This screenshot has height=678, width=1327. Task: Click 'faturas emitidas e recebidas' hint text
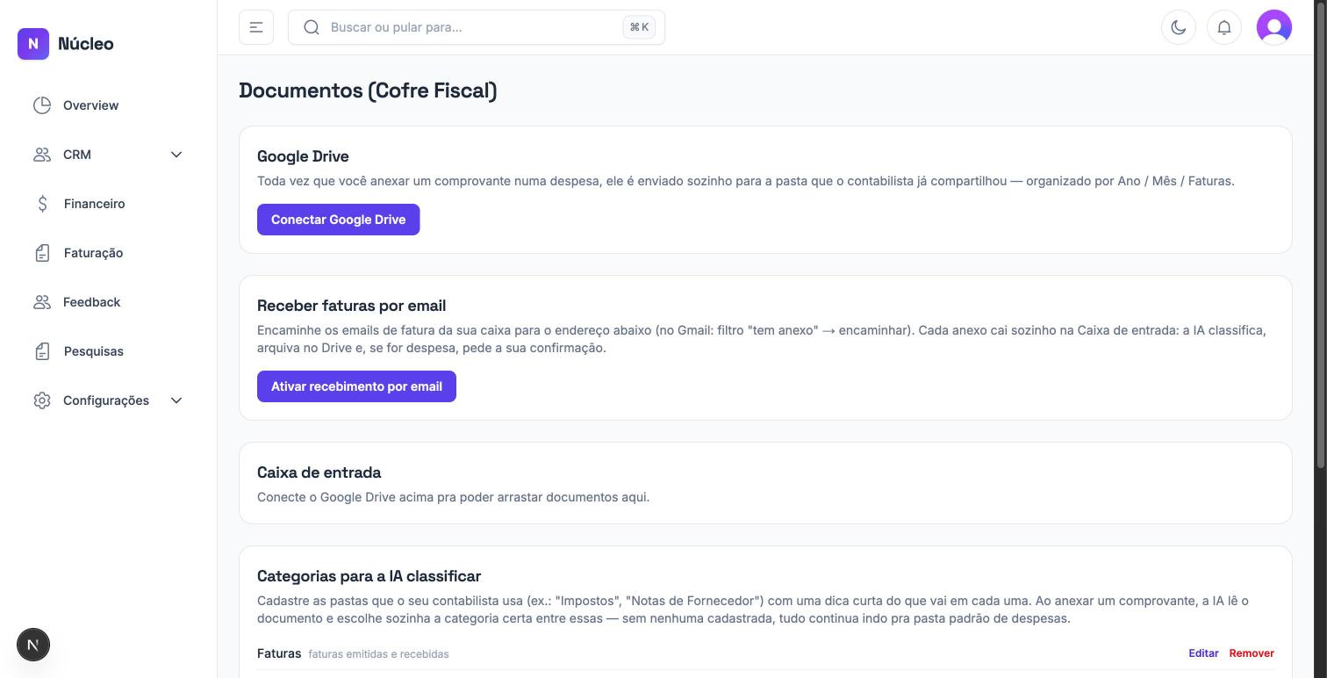(378, 654)
